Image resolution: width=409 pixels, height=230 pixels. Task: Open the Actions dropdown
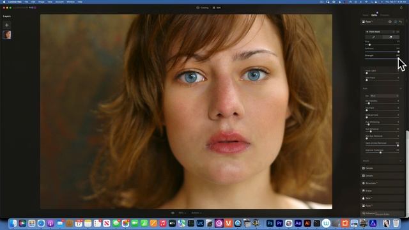click(196, 213)
